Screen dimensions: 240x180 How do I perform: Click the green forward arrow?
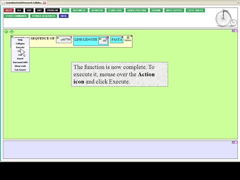12,32
